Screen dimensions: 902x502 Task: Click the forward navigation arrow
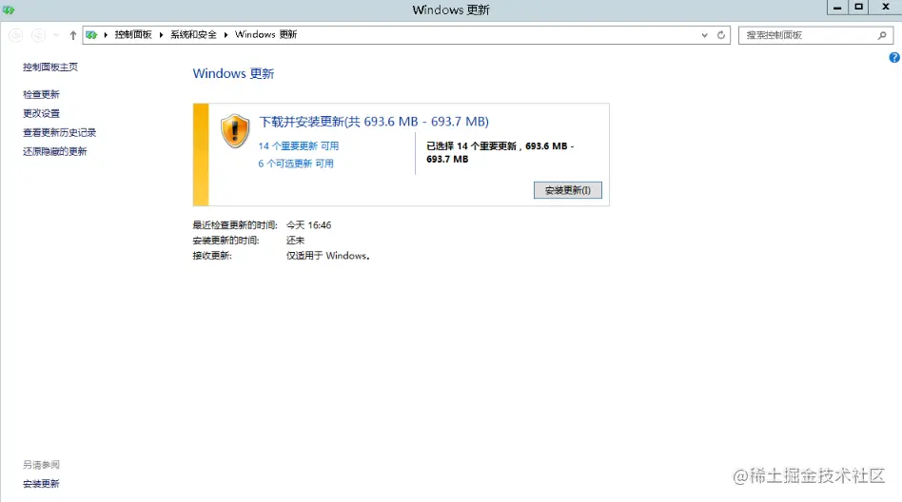[38, 35]
